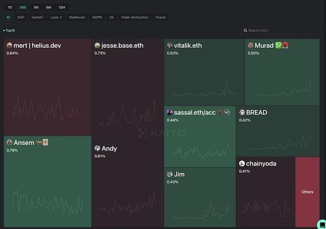
Task: Click the chainyoda sparkline chart
Action: coord(266,208)
